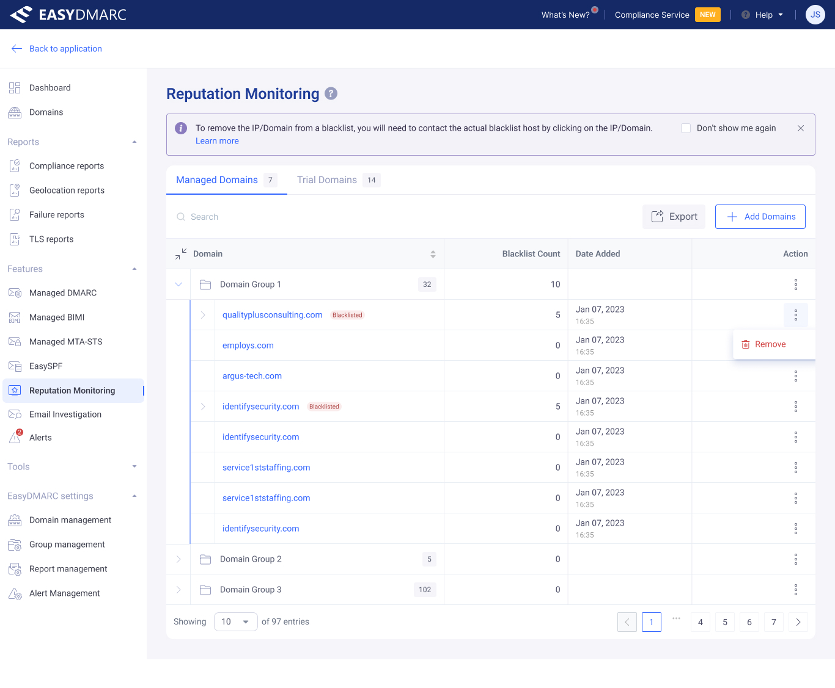835x688 pixels.
Task: Click the Alert Management icon
Action: point(15,593)
